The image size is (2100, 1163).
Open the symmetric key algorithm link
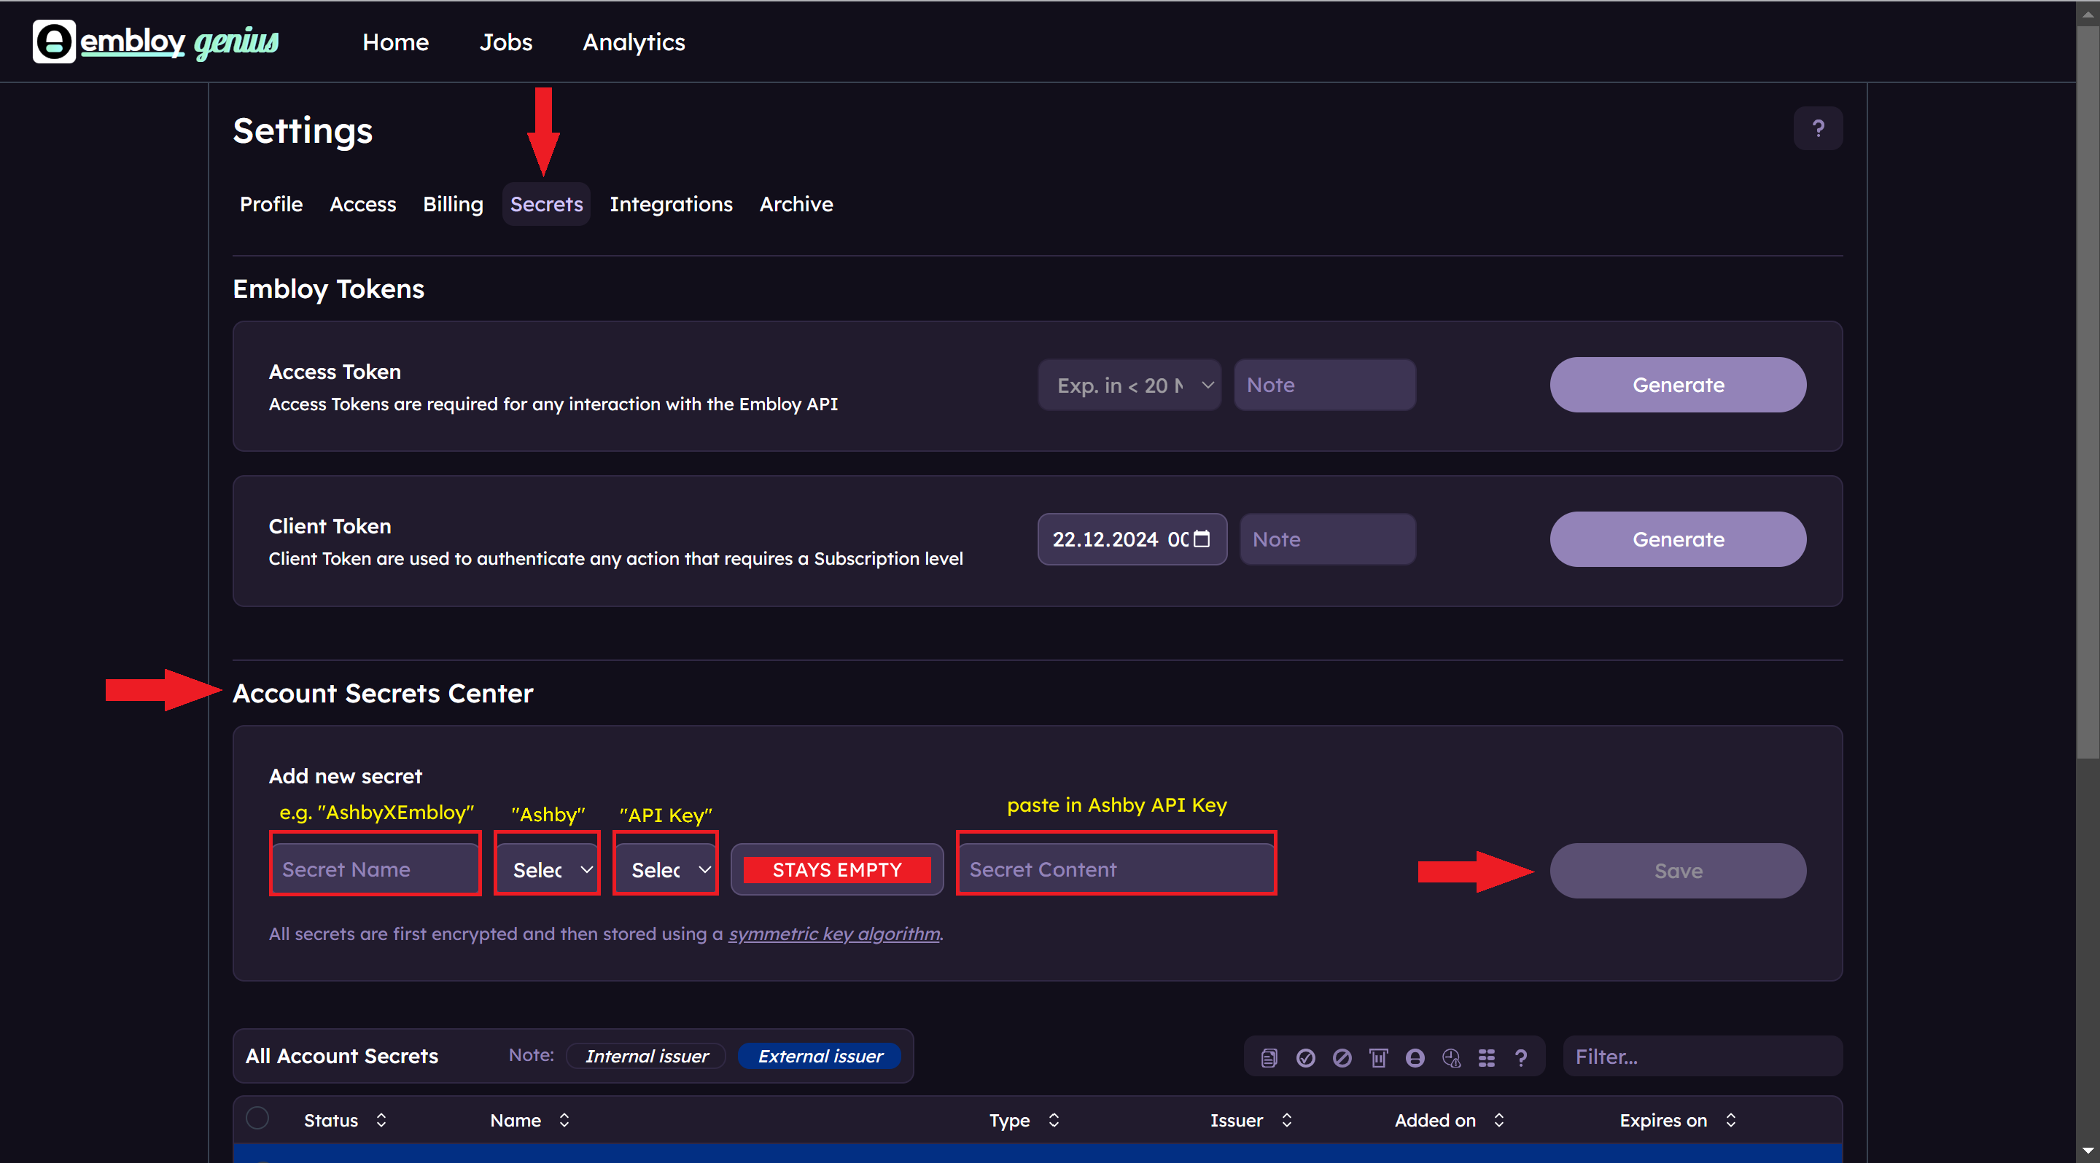[834, 933]
